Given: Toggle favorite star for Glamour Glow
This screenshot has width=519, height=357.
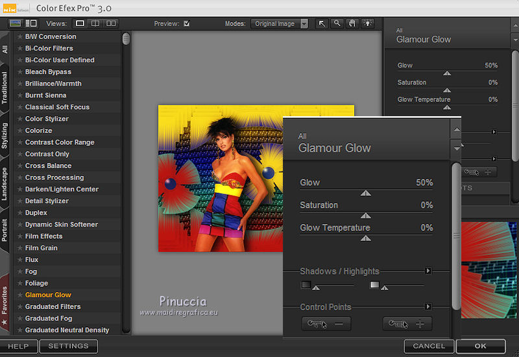Looking at the screenshot, I should point(20,295).
